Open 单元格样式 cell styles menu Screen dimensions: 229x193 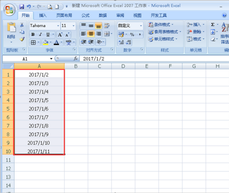(x=163, y=39)
